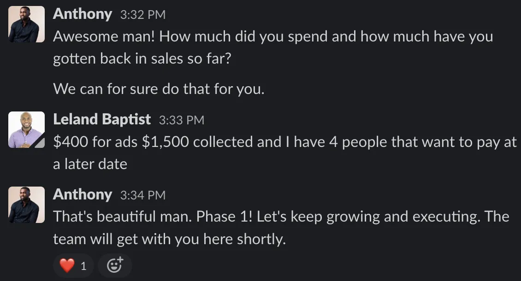Open the add reaction emoji picker
The image size is (521, 281).
(x=115, y=266)
